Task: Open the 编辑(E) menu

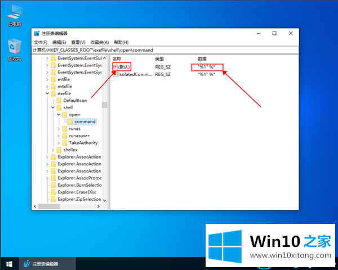Action: [x=59, y=42]
